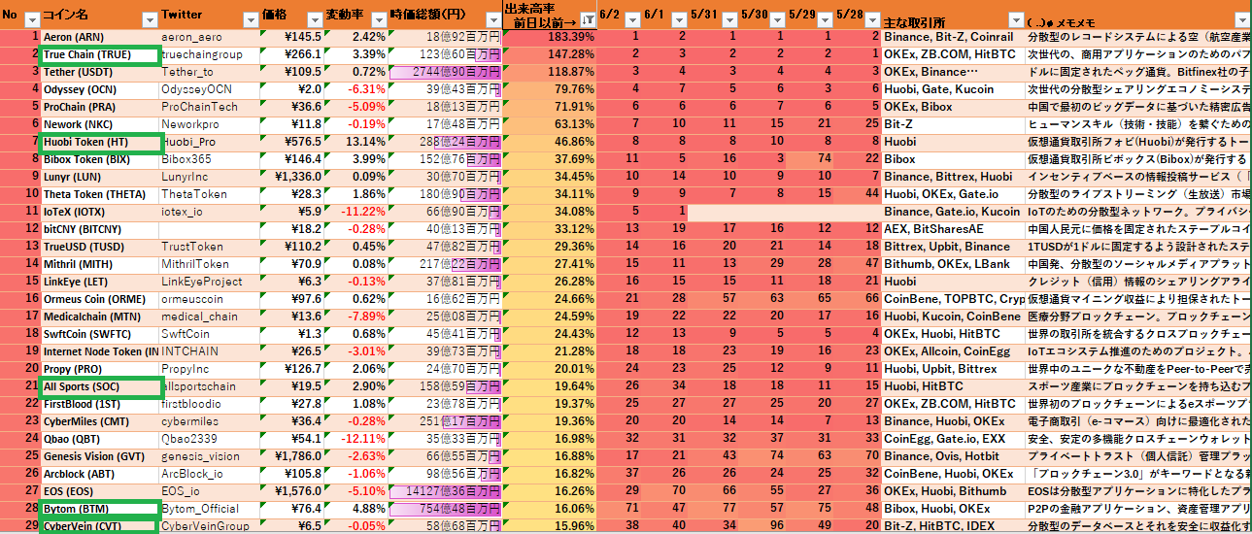Viewport: 1252px width, 534px height.
Task: Open the 変動率 column filter arrow
Action: pos(376,19)
